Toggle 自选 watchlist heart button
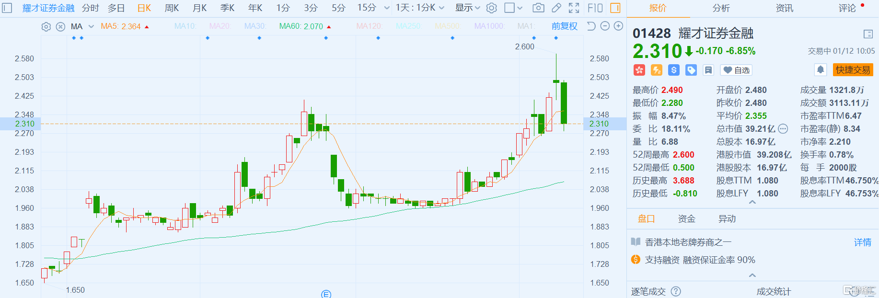This screenshot has height=298, width=879. 736,70
